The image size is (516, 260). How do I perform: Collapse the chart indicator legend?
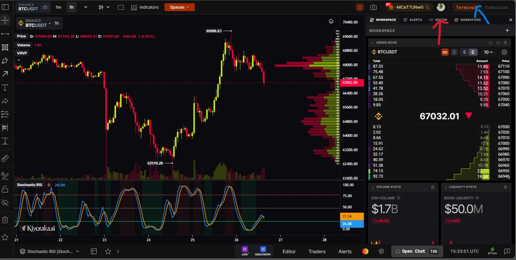(19, 60)
